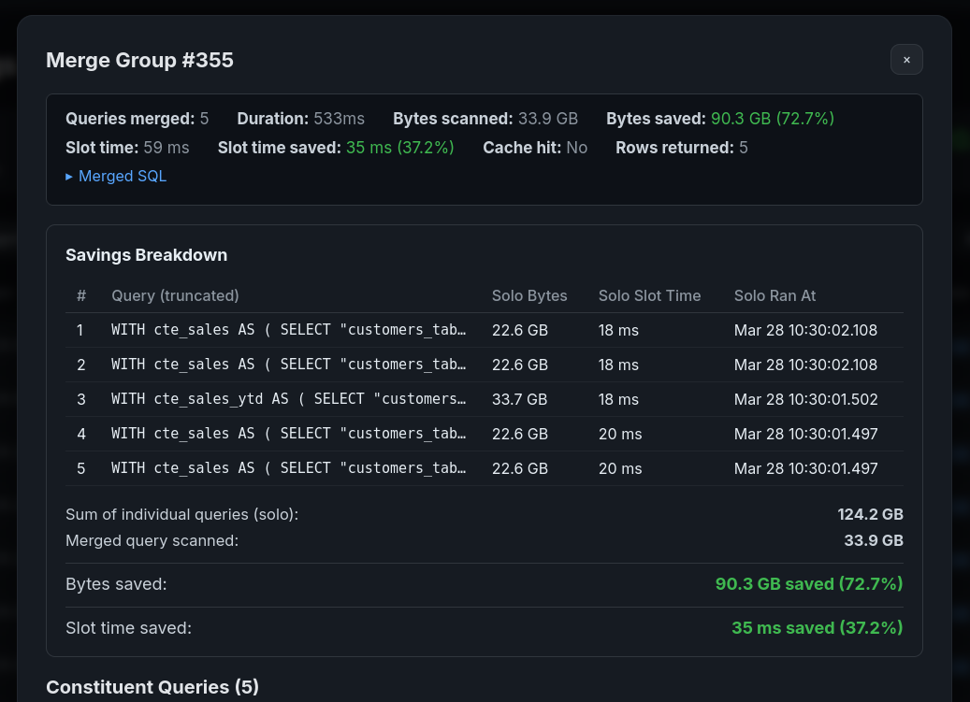Click the Solo Bytes column header

coord(529,295)
